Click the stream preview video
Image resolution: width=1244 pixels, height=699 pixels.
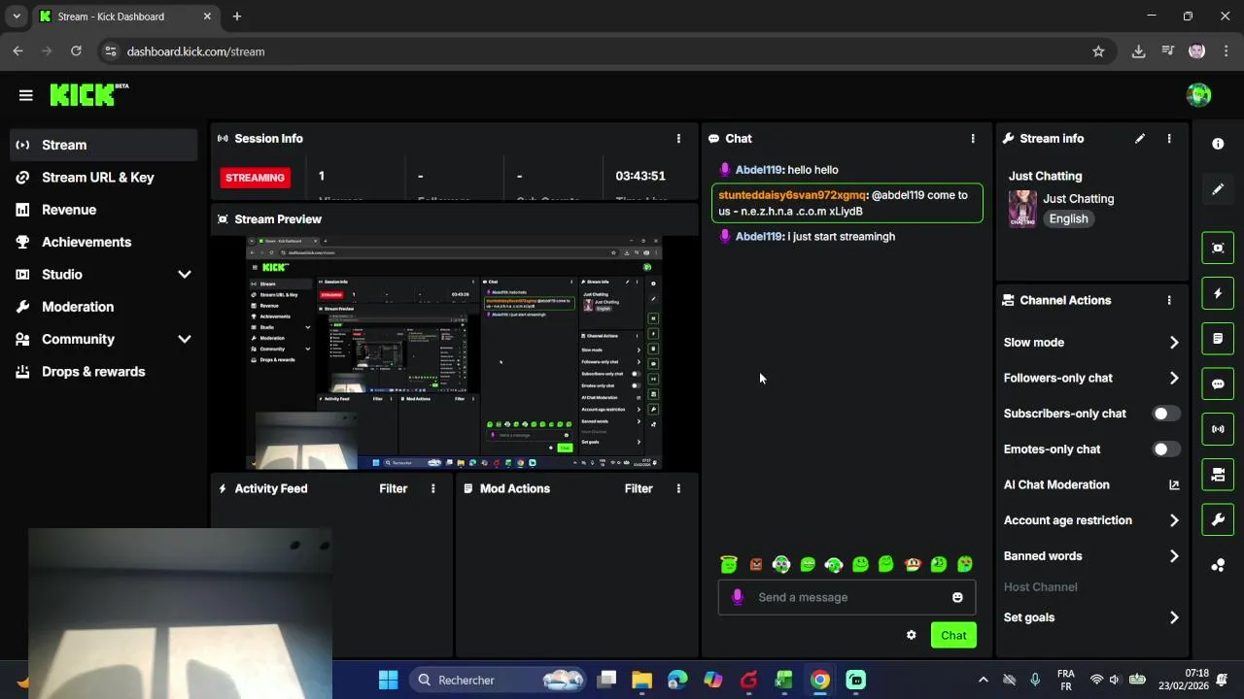point(455,353)
